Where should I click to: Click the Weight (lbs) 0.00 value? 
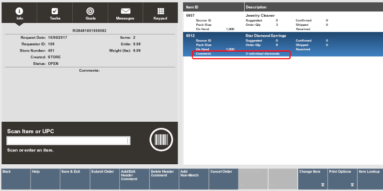(x=137, y=51)
